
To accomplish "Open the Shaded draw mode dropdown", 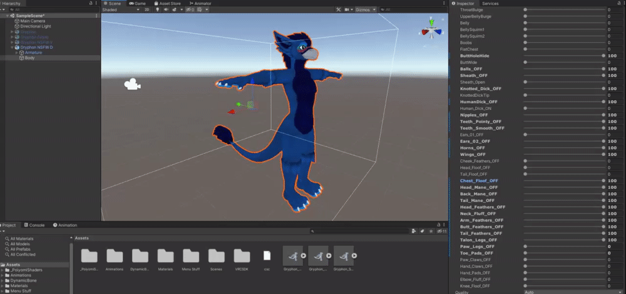I will click(x=121, y=9).
